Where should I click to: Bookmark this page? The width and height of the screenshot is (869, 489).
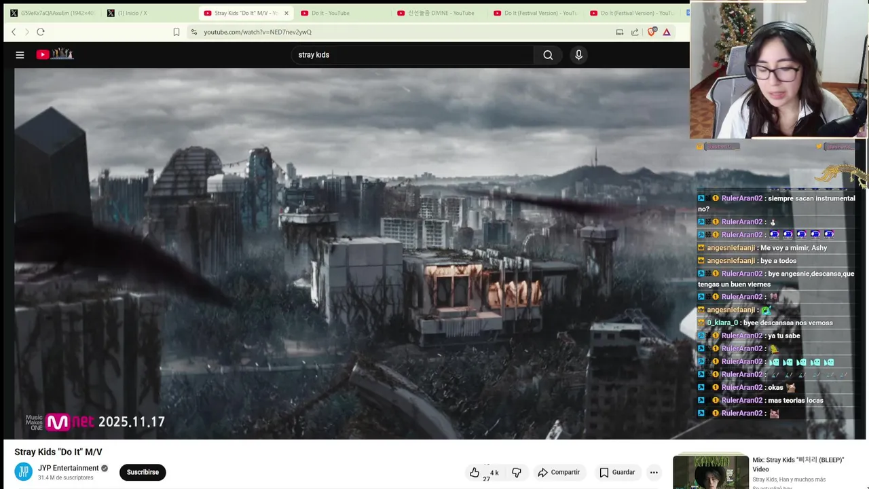[x=177, y=32]
